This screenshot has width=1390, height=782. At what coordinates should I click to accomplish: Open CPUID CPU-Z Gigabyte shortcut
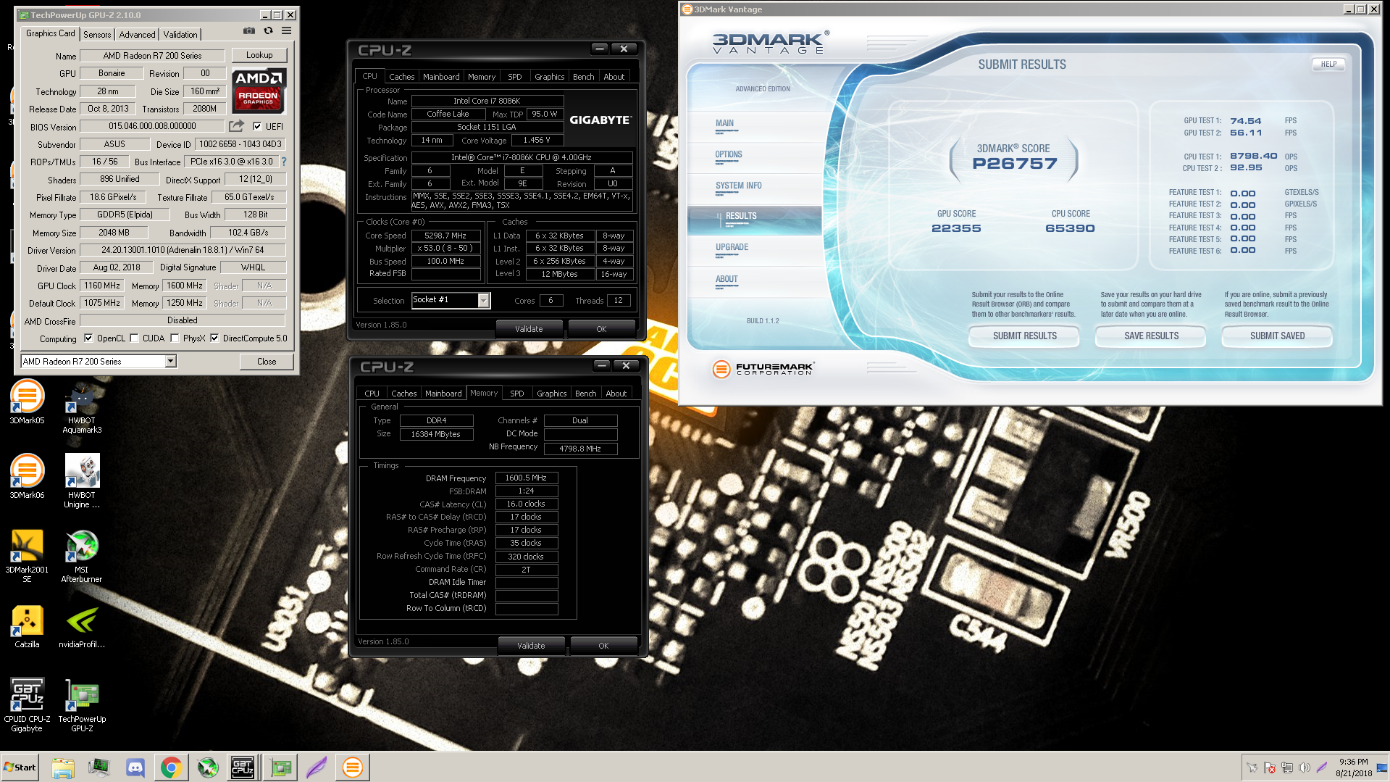pos(27,706)
